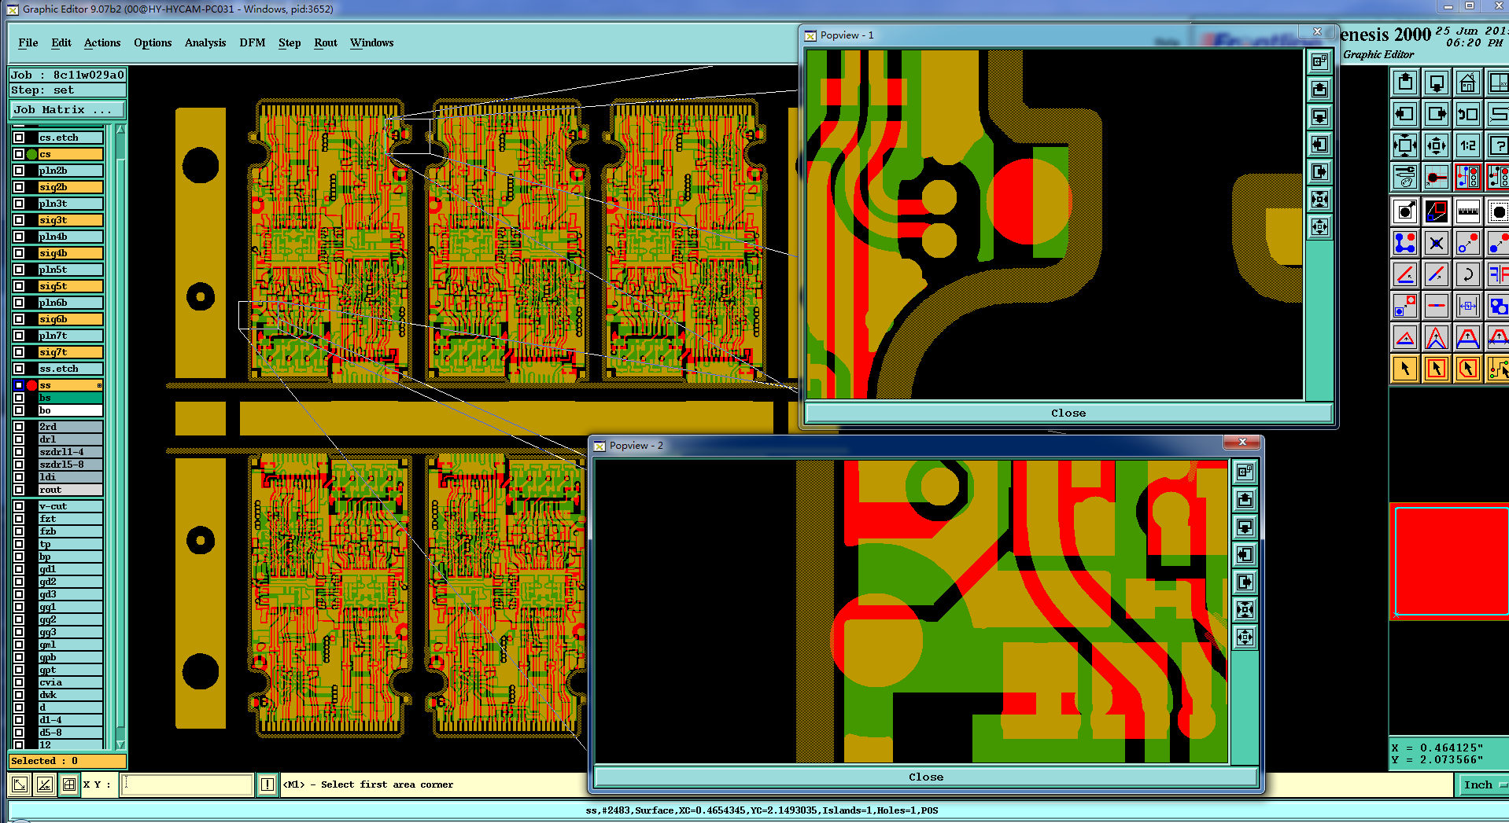The width and height of the screenshot is (1509, 823).
Task: Click Close button in Popview - 1
Action: (1068, 413)
